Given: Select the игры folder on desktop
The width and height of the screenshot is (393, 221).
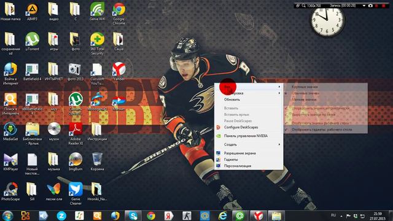Looking at the screenshot, I should [54, 41].
